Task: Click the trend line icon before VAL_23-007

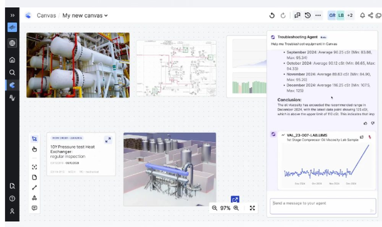Action: point(283,135)
